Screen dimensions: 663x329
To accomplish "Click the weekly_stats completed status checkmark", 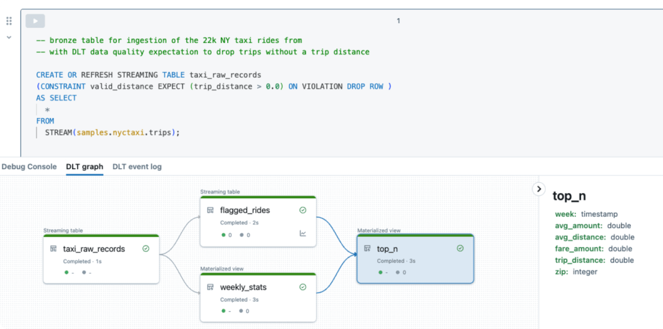I will (x=303, y=287).
